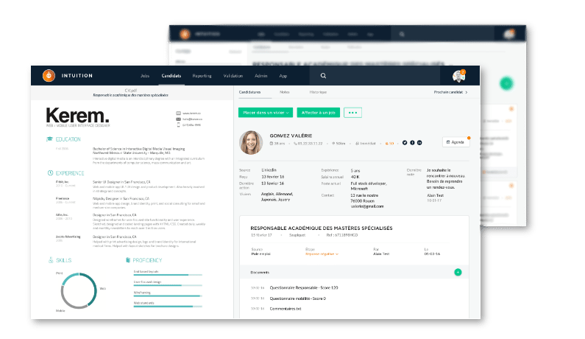This screenshot has width=585, height=339.
Task: Open the Reporting menu
Action: pyautogui.click(x=202, y=76)
